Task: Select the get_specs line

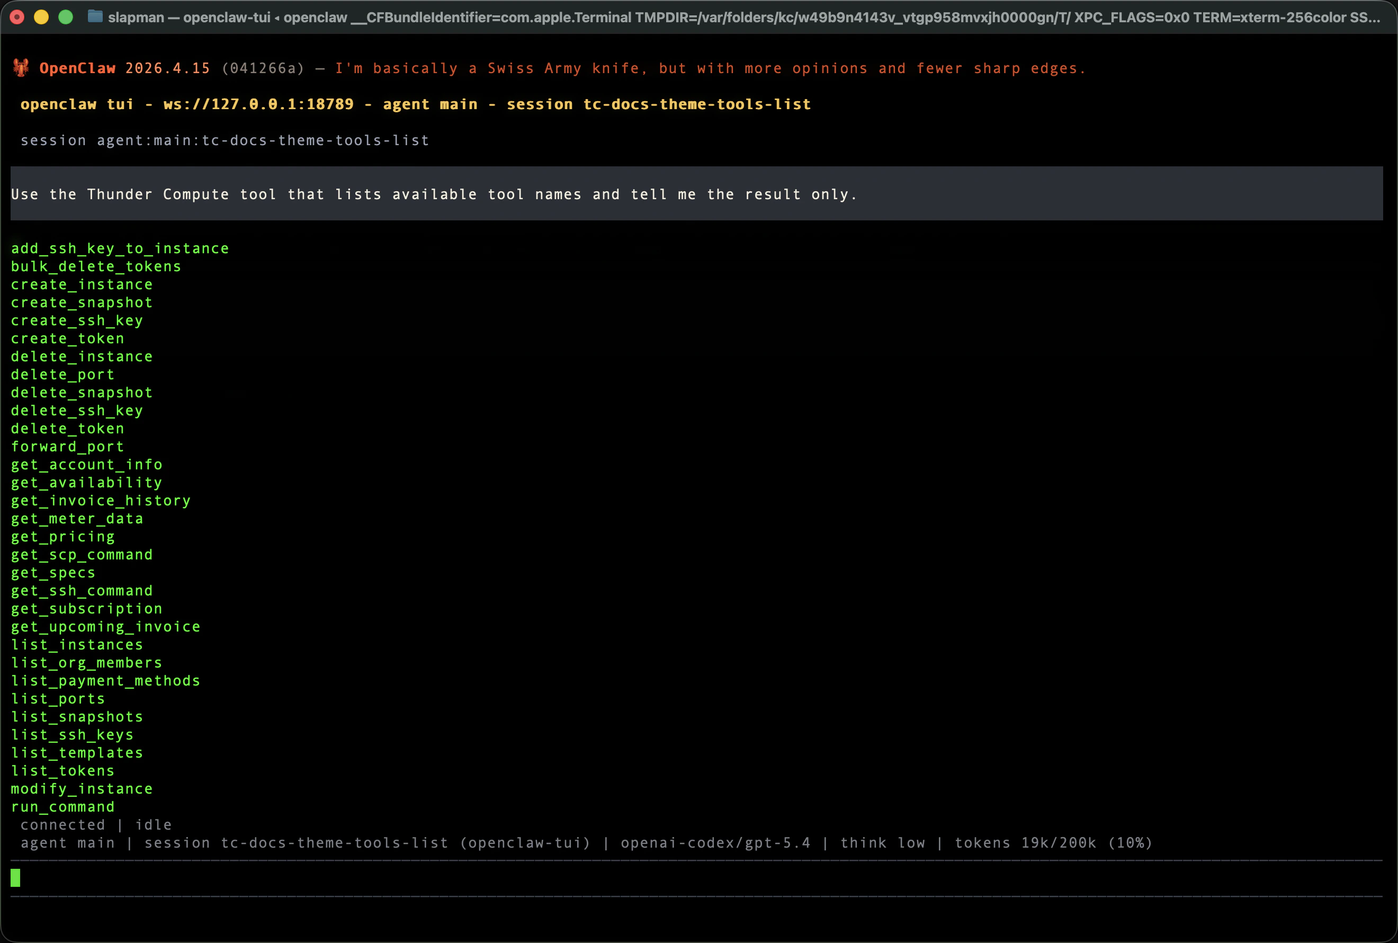Action: pos(53,573)
